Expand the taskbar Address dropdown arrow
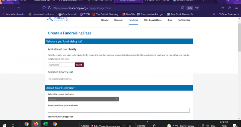241x127 pixels. point(124,126)
